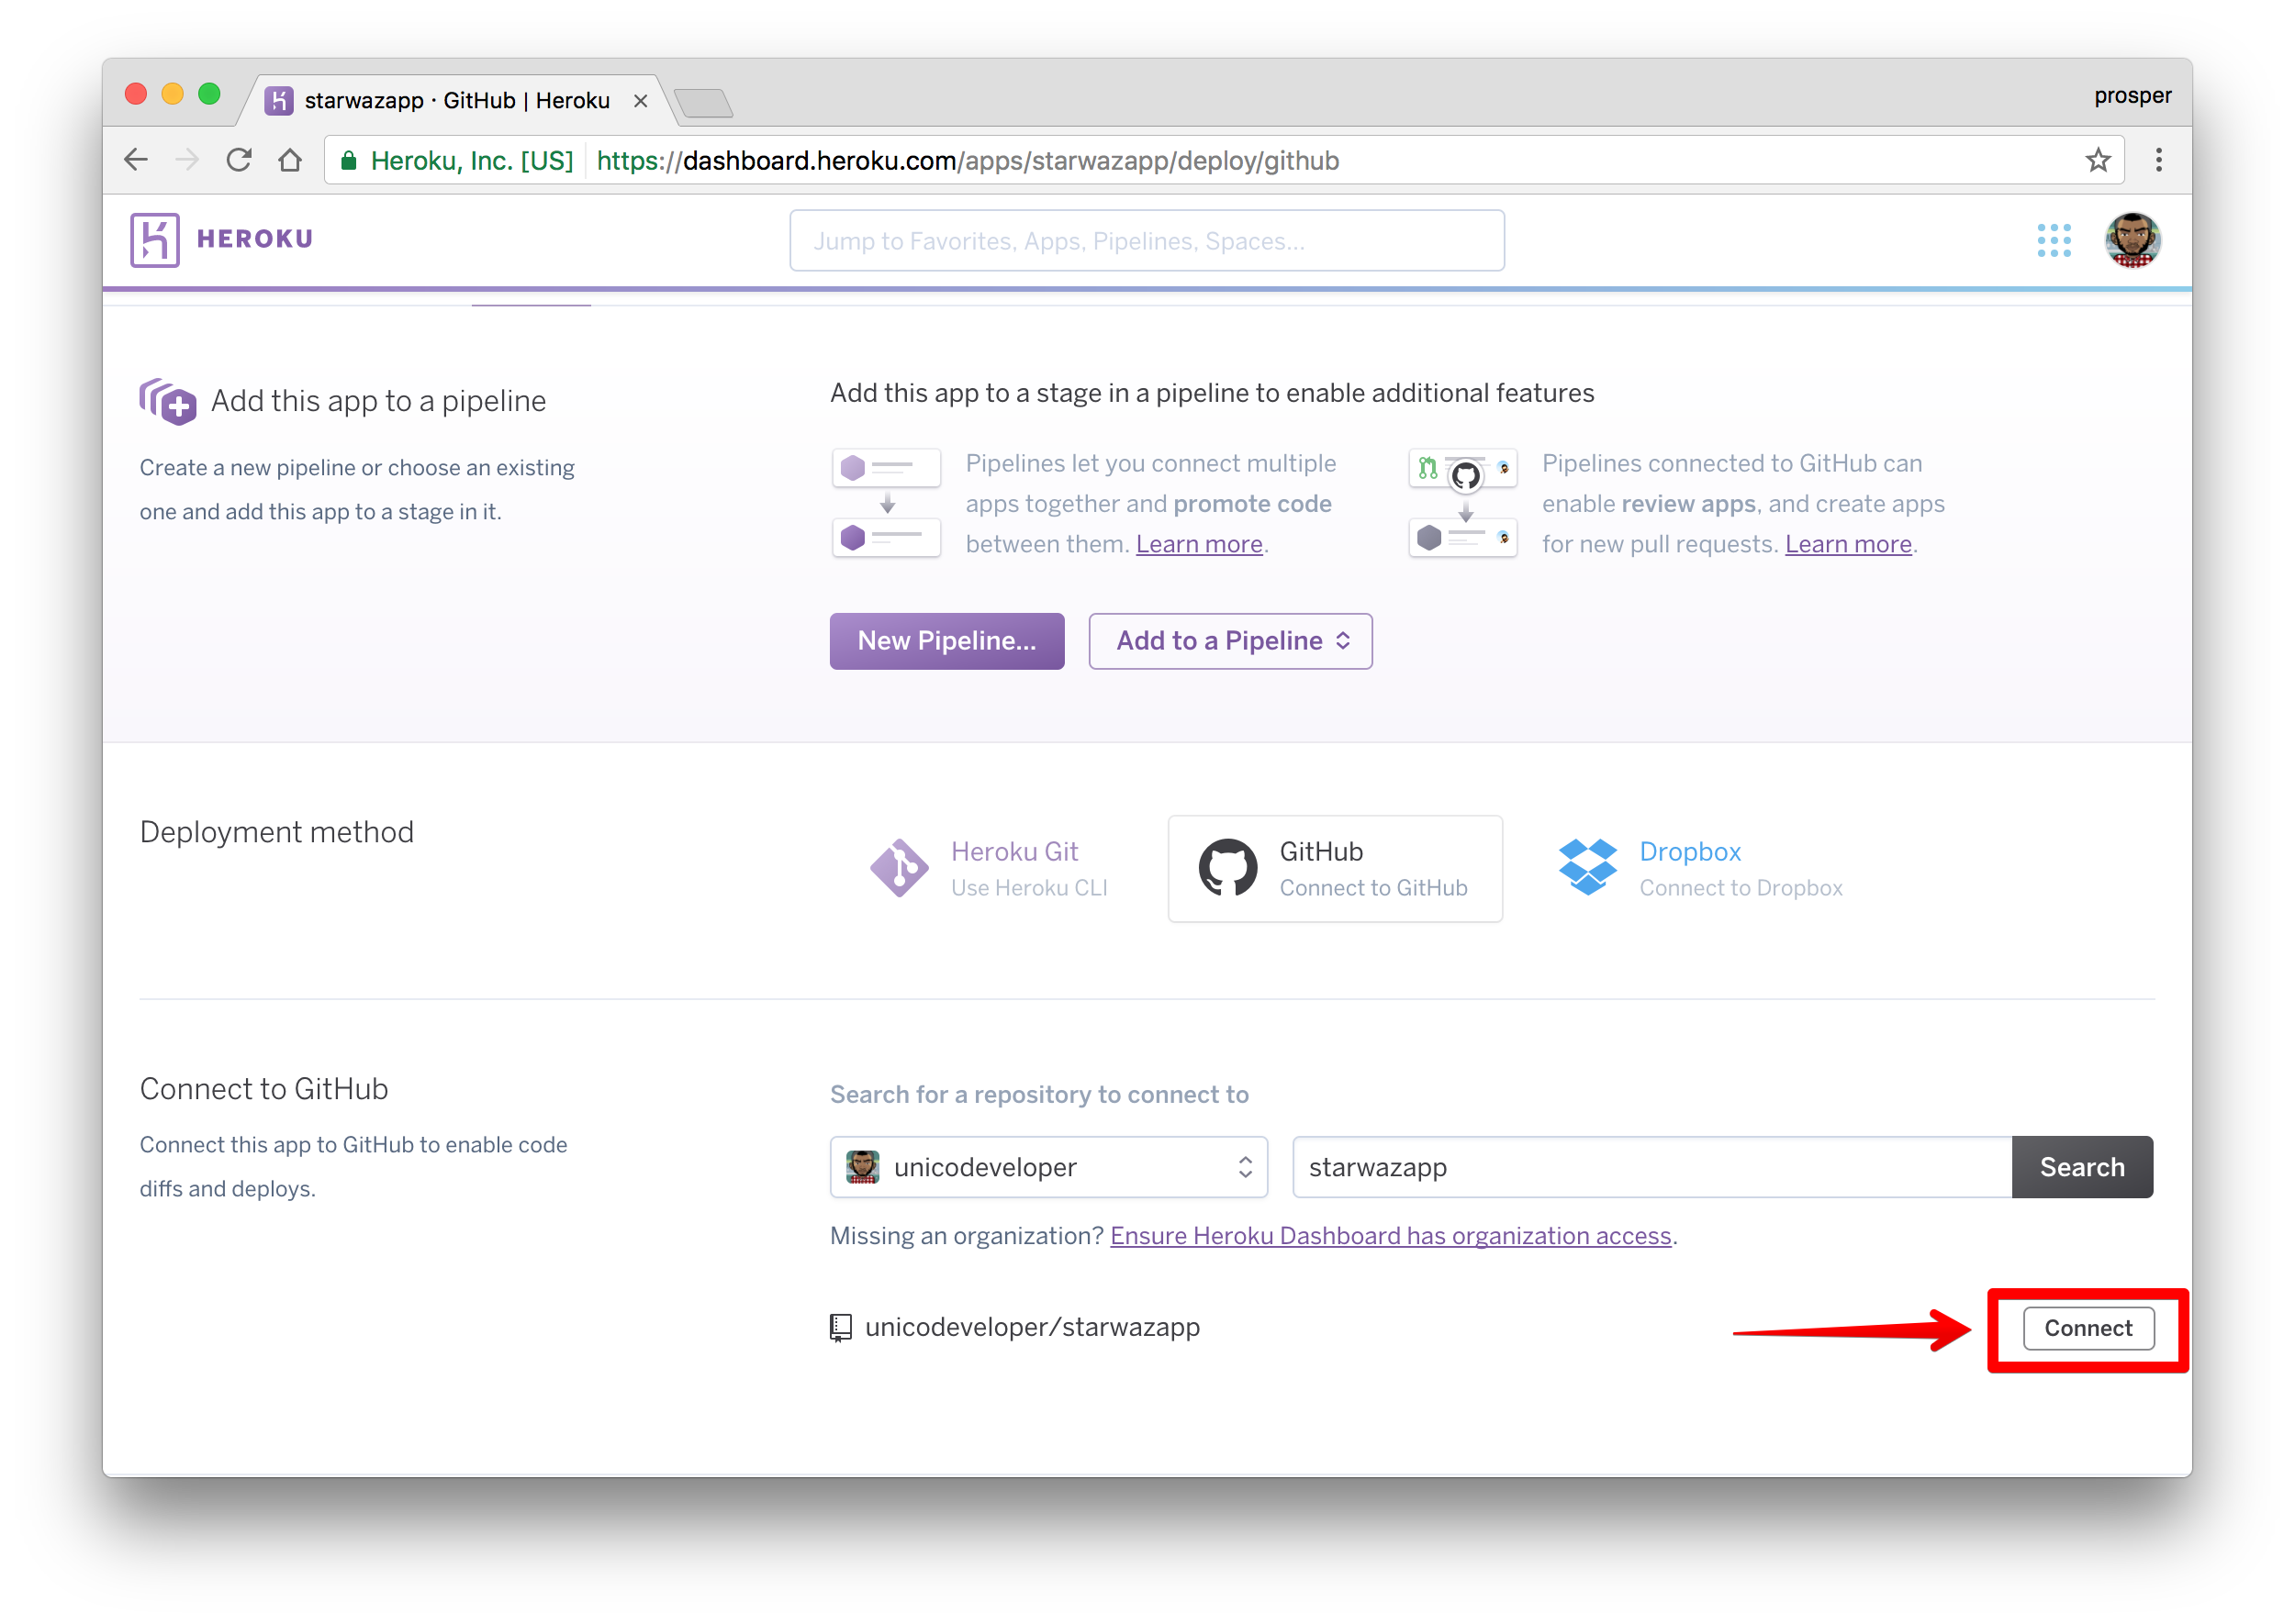The width and height of the screenshot is (2295, 1624).
Task: Open the Add to a Pipeline dropdown
Action: tap(1230, 641)
